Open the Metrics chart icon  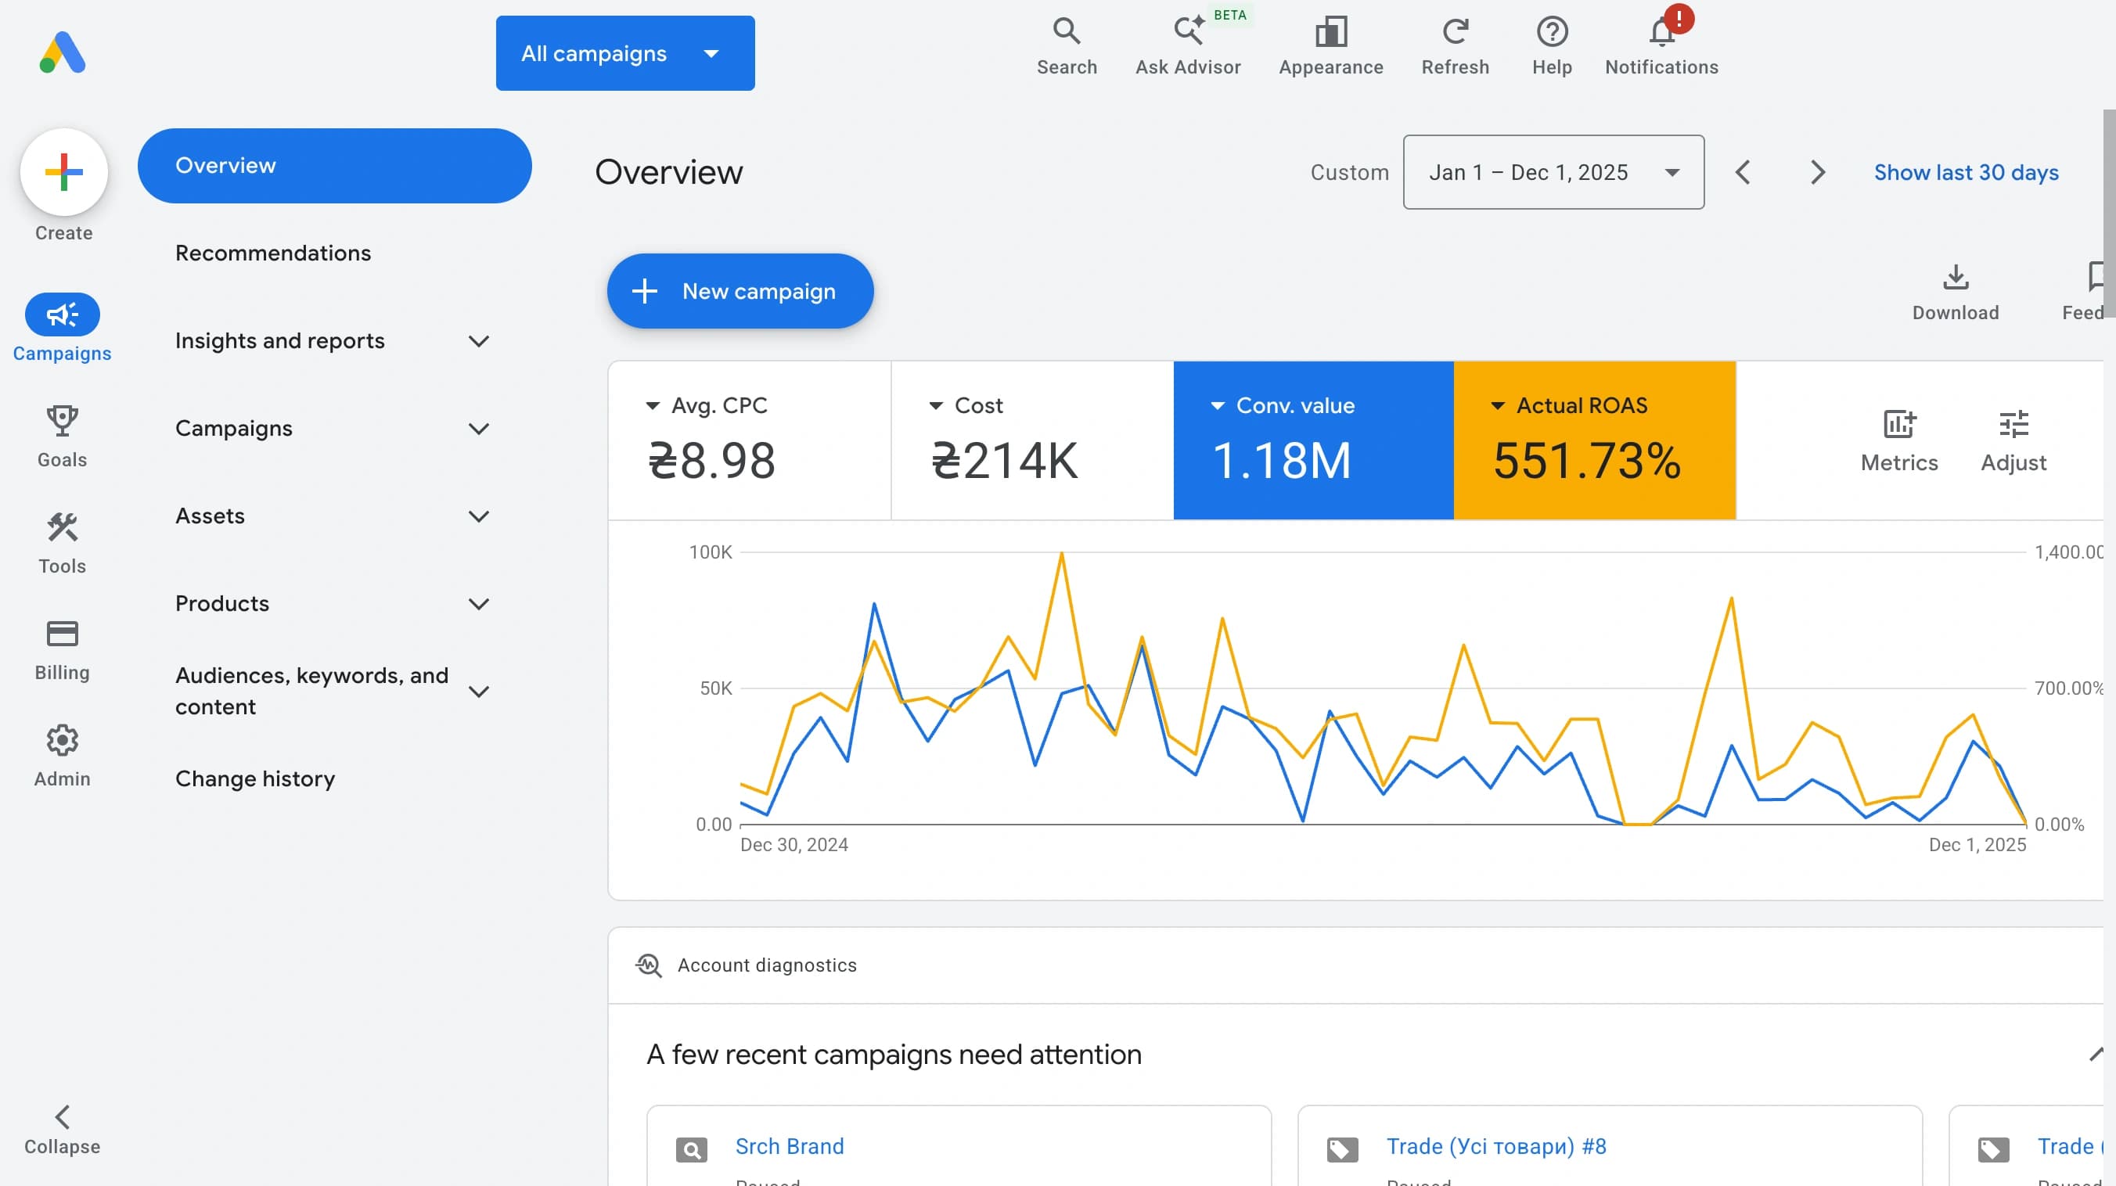pos(1898,425)
